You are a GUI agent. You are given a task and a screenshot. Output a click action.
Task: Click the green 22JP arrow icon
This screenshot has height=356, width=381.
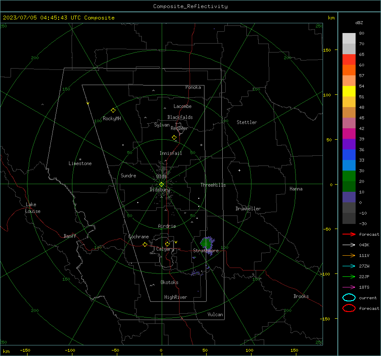click(x=349, y=276)
